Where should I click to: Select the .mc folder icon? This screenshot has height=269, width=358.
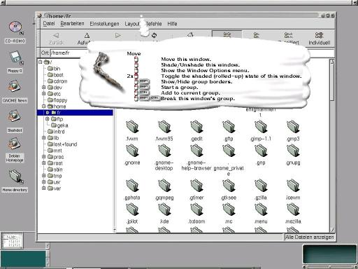[229, 209]
